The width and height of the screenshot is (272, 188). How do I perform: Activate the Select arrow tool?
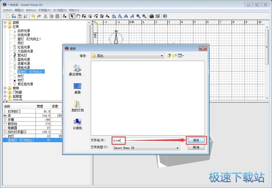72,16
